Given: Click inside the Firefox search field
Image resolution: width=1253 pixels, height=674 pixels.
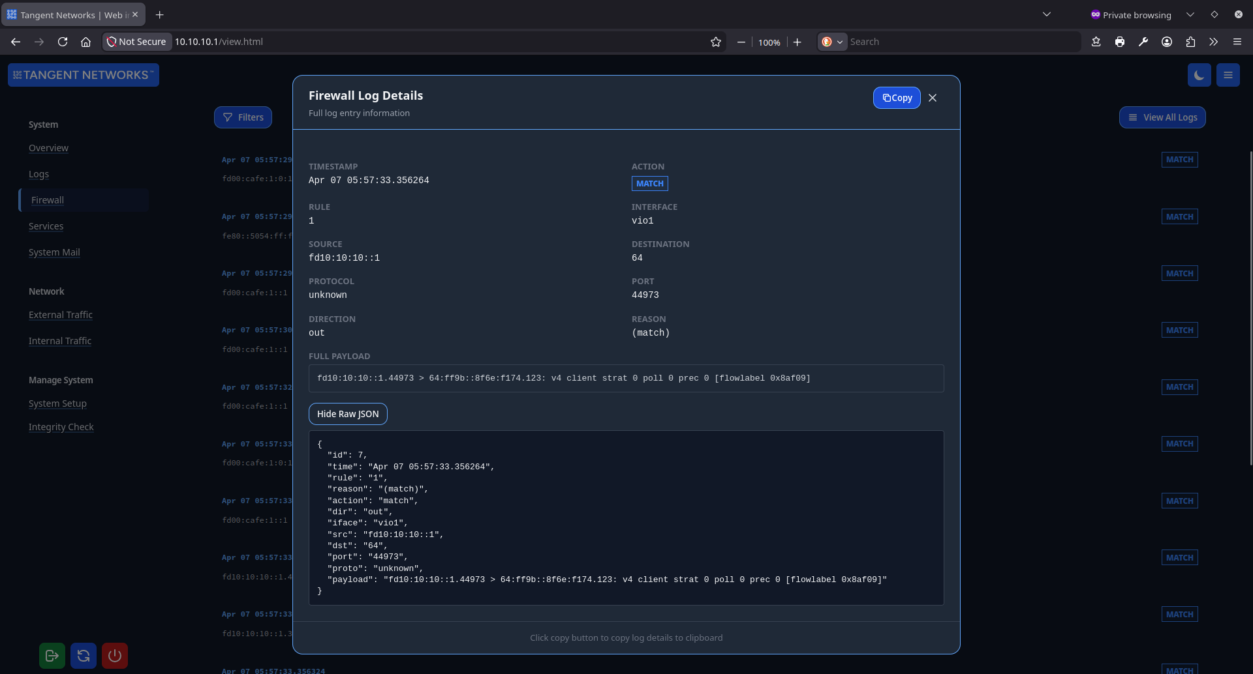Looking at the screenshot, I should (946, 41).
